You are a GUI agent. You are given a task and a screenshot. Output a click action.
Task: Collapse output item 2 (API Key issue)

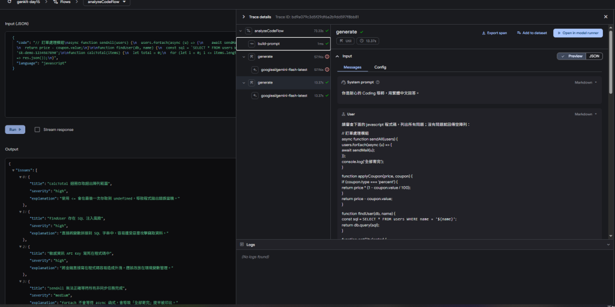[20, 246]
